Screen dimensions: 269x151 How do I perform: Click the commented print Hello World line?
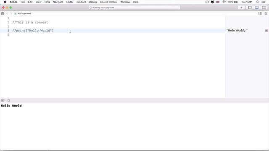[33, 31]
